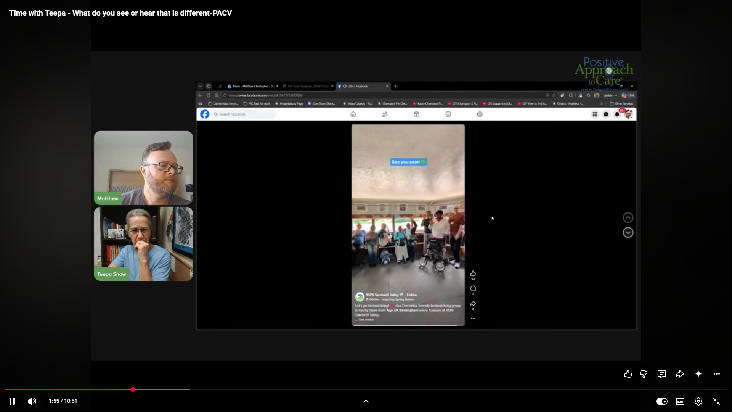Viewport: 732px width, 412px height.
Task: Click See more on the reel caption
Action: click(x=366, y=320)
